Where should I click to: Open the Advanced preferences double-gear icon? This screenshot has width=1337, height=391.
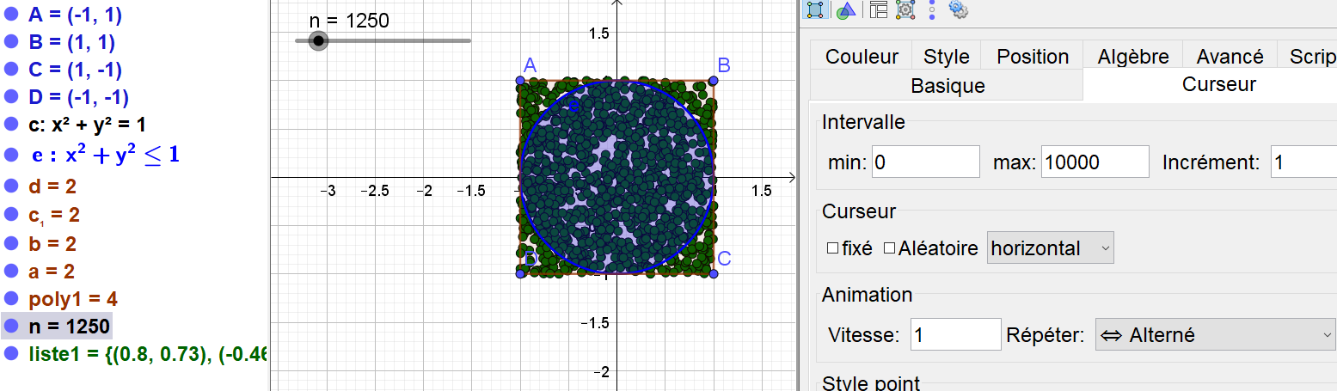(x=959, y=9)
